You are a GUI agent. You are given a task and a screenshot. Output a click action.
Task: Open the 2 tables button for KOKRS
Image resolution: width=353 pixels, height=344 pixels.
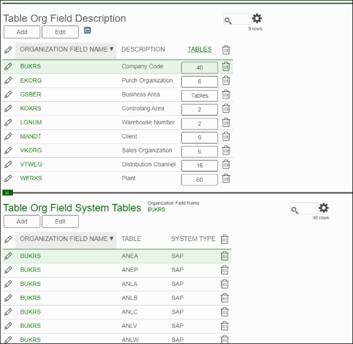(200, 110)
